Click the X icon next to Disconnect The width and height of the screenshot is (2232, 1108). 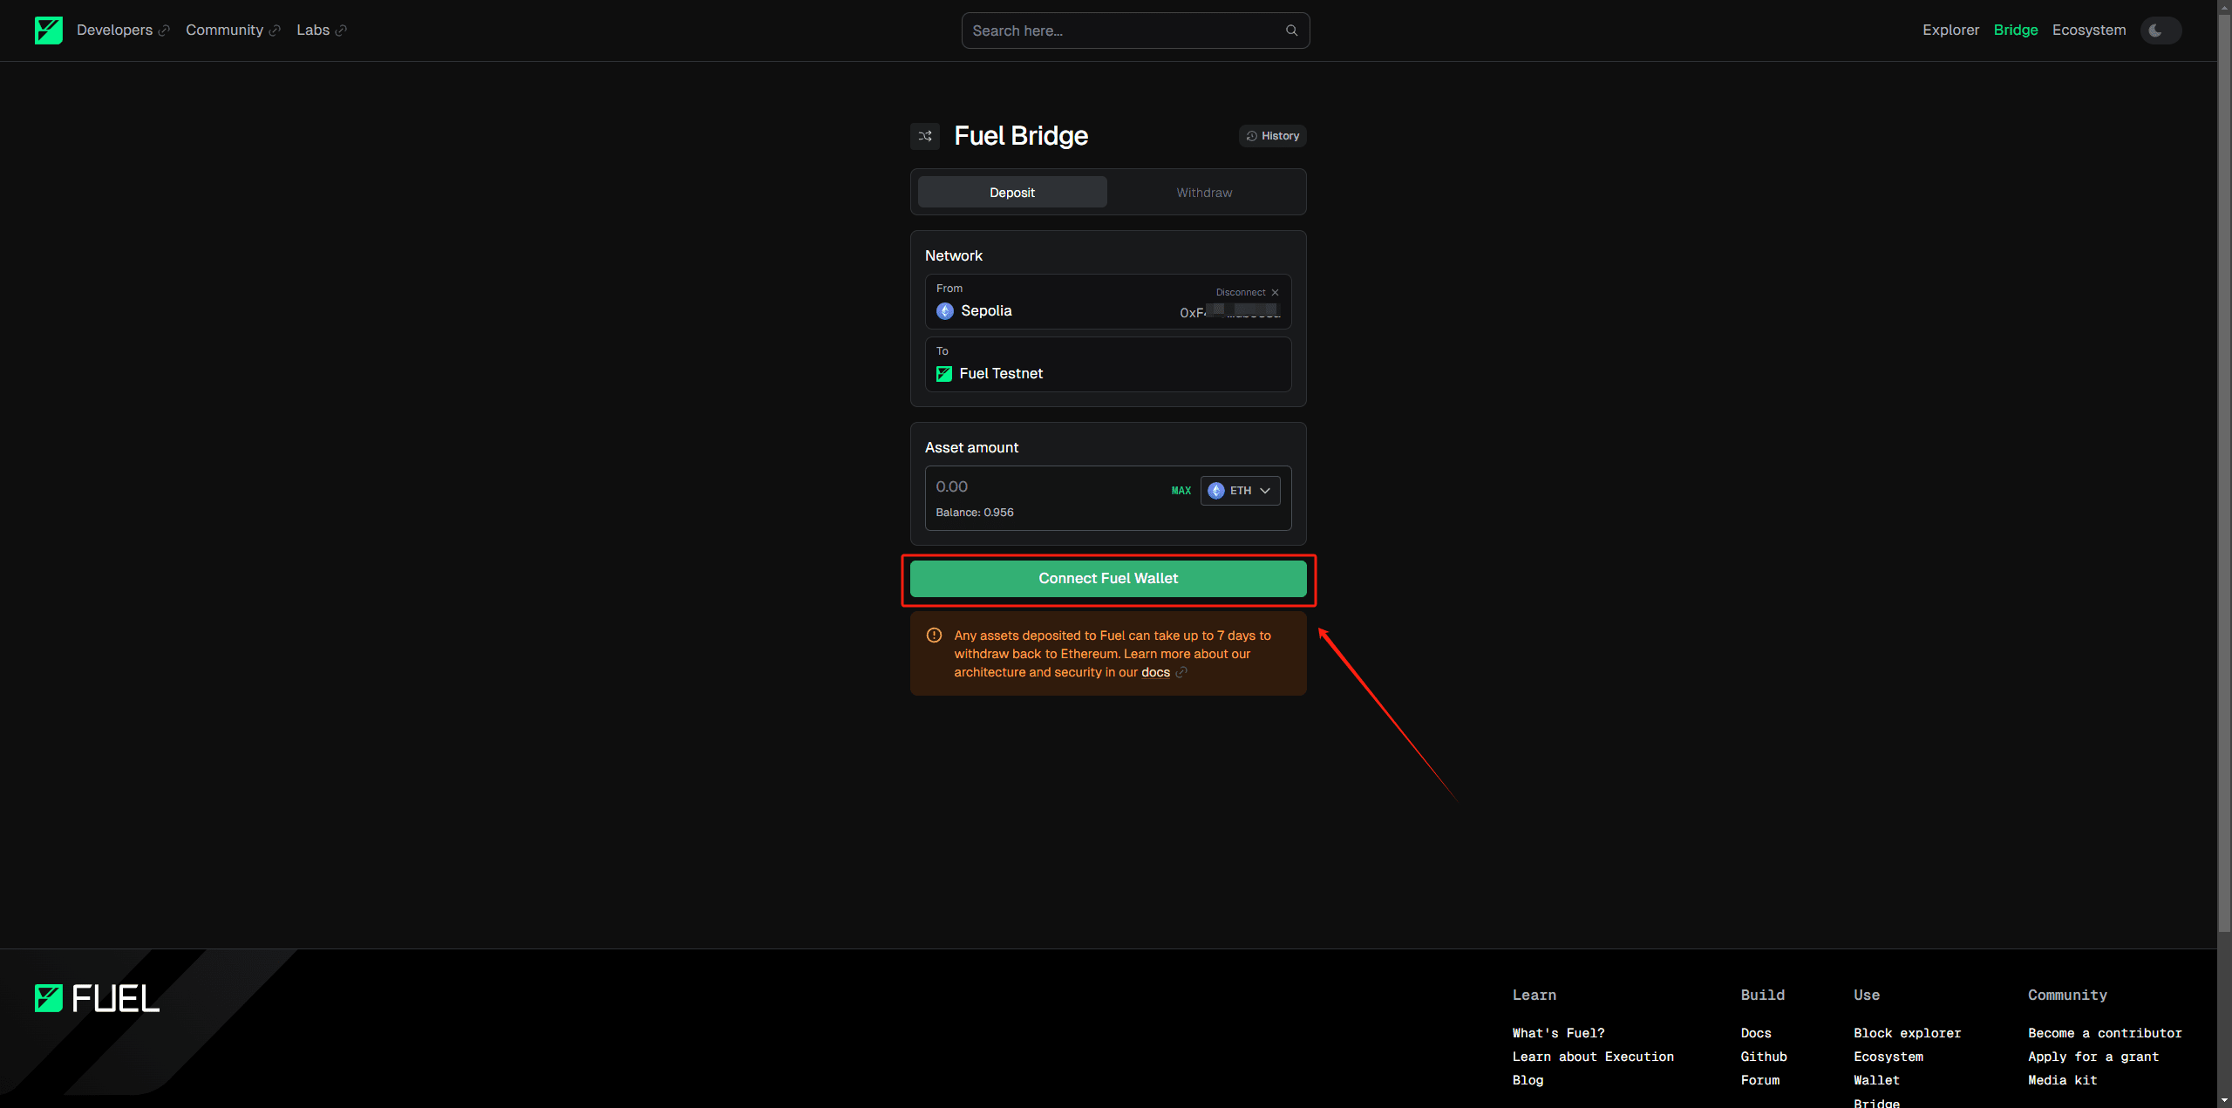click(x=1275, y=293)
